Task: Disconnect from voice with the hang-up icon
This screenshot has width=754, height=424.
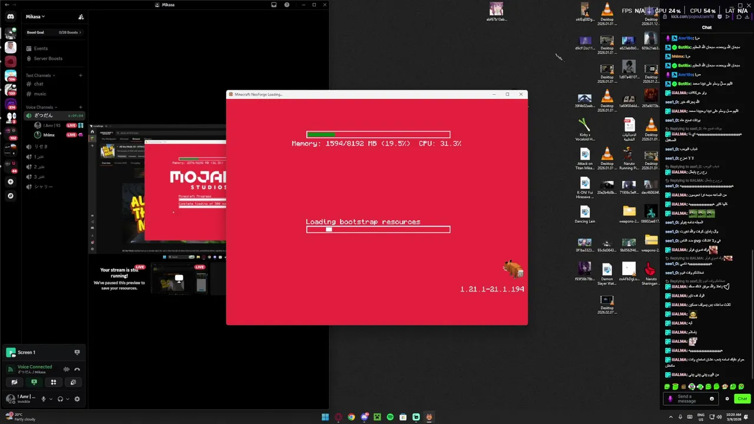Action: [77, 369]
